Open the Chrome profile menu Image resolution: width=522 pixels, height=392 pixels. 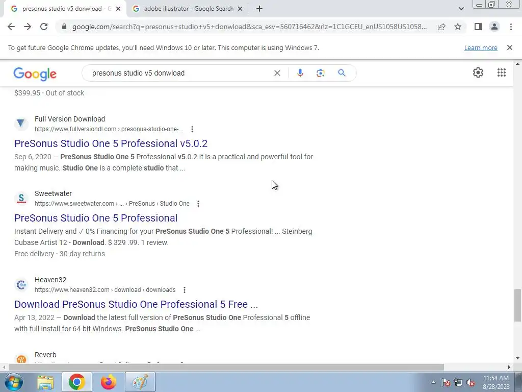[494, 27]
